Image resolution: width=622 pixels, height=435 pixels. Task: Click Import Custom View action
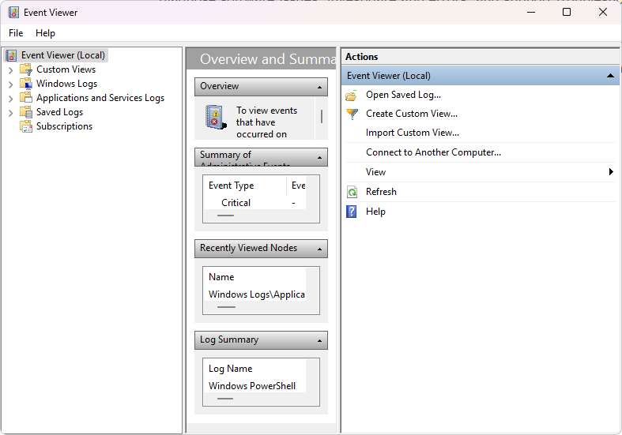point(412,133)
